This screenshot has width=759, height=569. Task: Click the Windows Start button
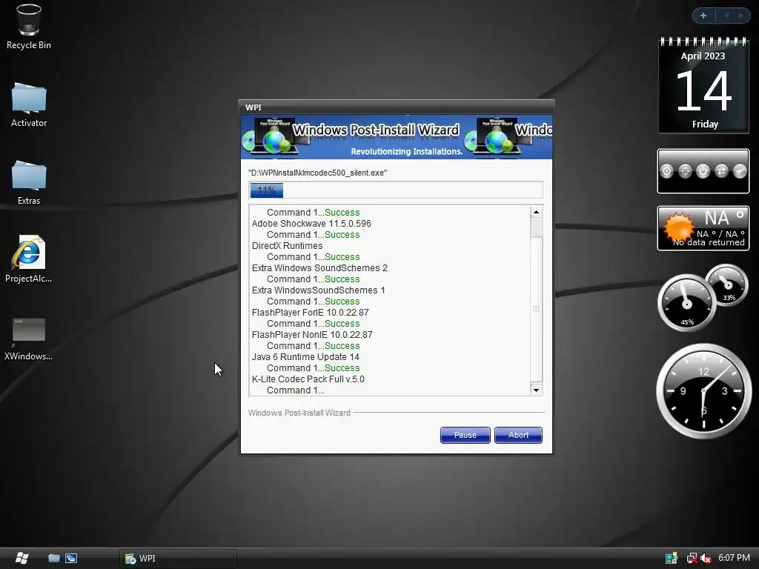click(x=21, y=558)
